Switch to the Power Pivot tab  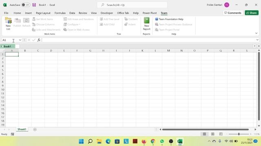point(150,13)
